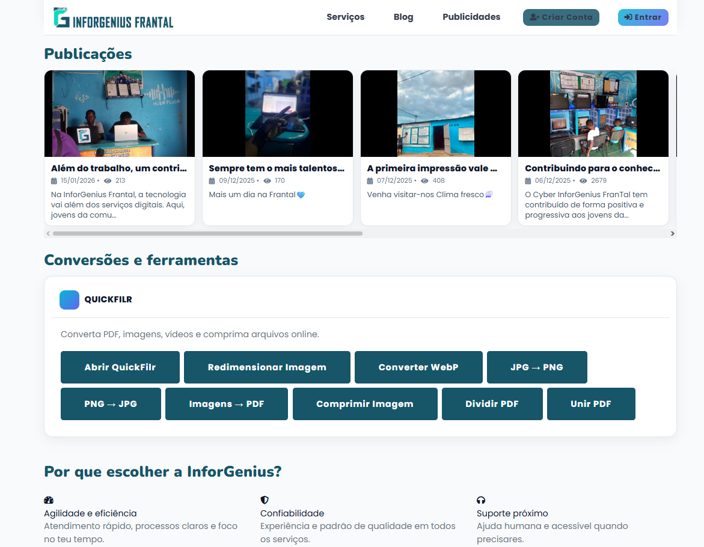Image resolution: width=704 pixels, height=547 pixels.
Task: Select Redimensionar Imagem tool
Action: click(267, 367)
